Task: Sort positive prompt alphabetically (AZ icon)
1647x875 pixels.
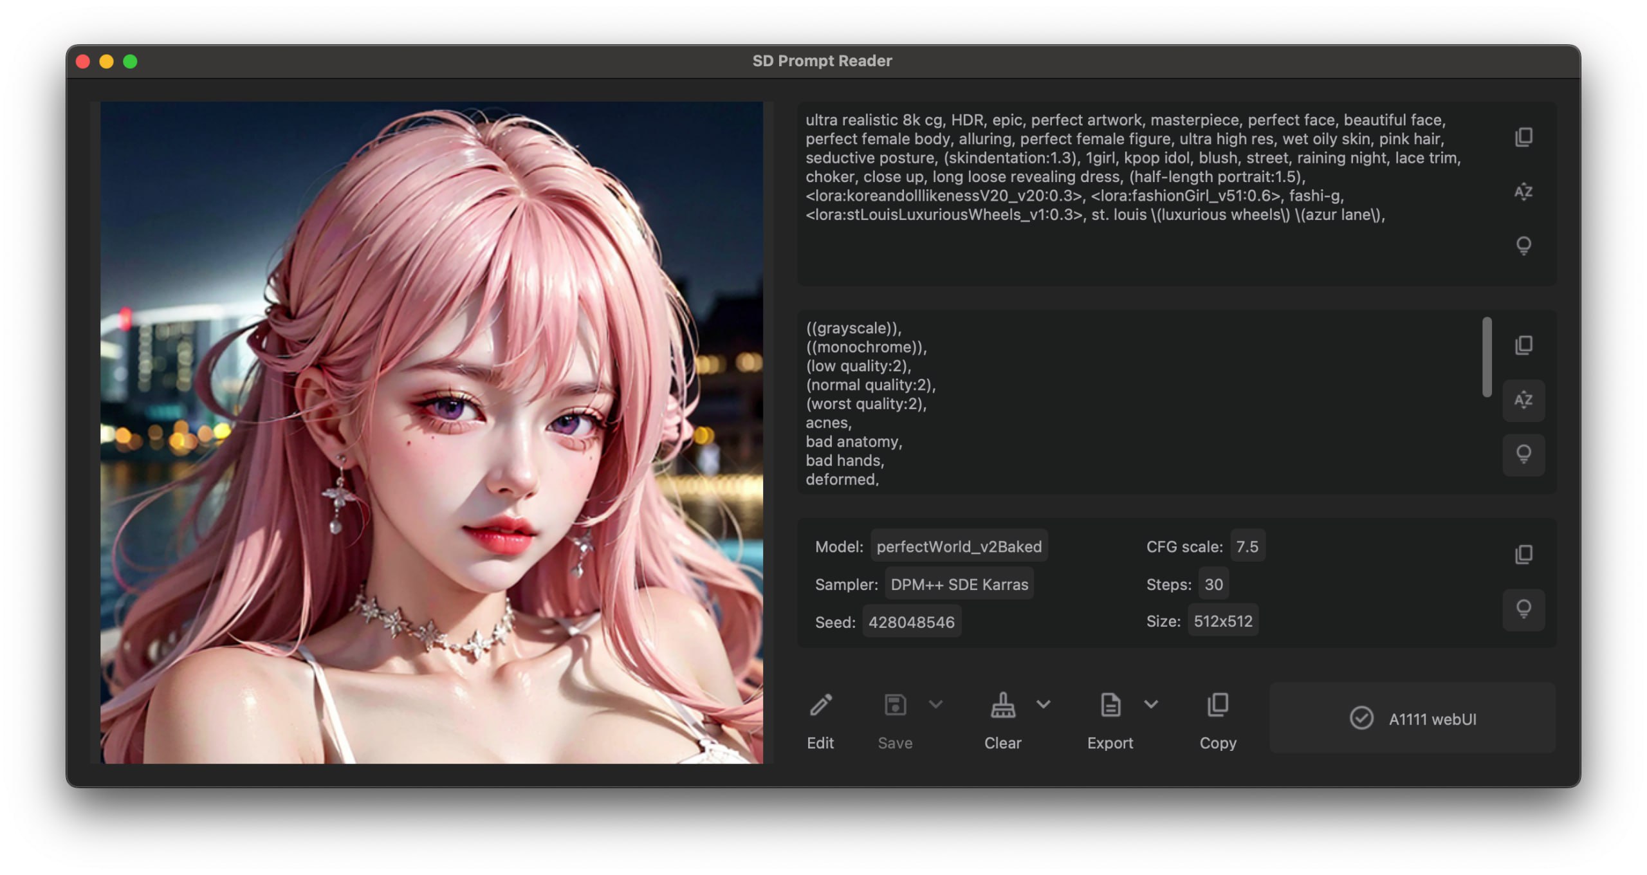Action: [1523, 192]
